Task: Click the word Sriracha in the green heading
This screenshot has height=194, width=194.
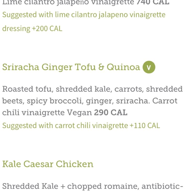Action: [21, 67]
